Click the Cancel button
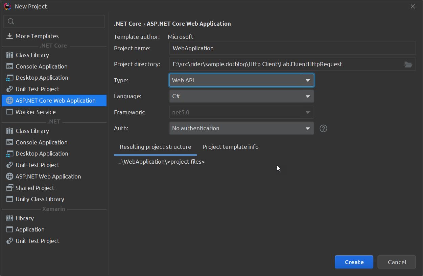Screen dimensions: 423x276 pyautogui.click(x=397, y=262)
